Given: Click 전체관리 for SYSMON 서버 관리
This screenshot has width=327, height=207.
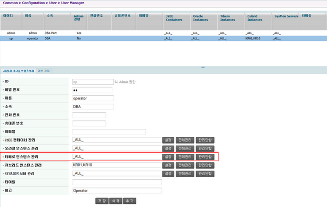Looking at the screenshot, I should click(185, 173).
